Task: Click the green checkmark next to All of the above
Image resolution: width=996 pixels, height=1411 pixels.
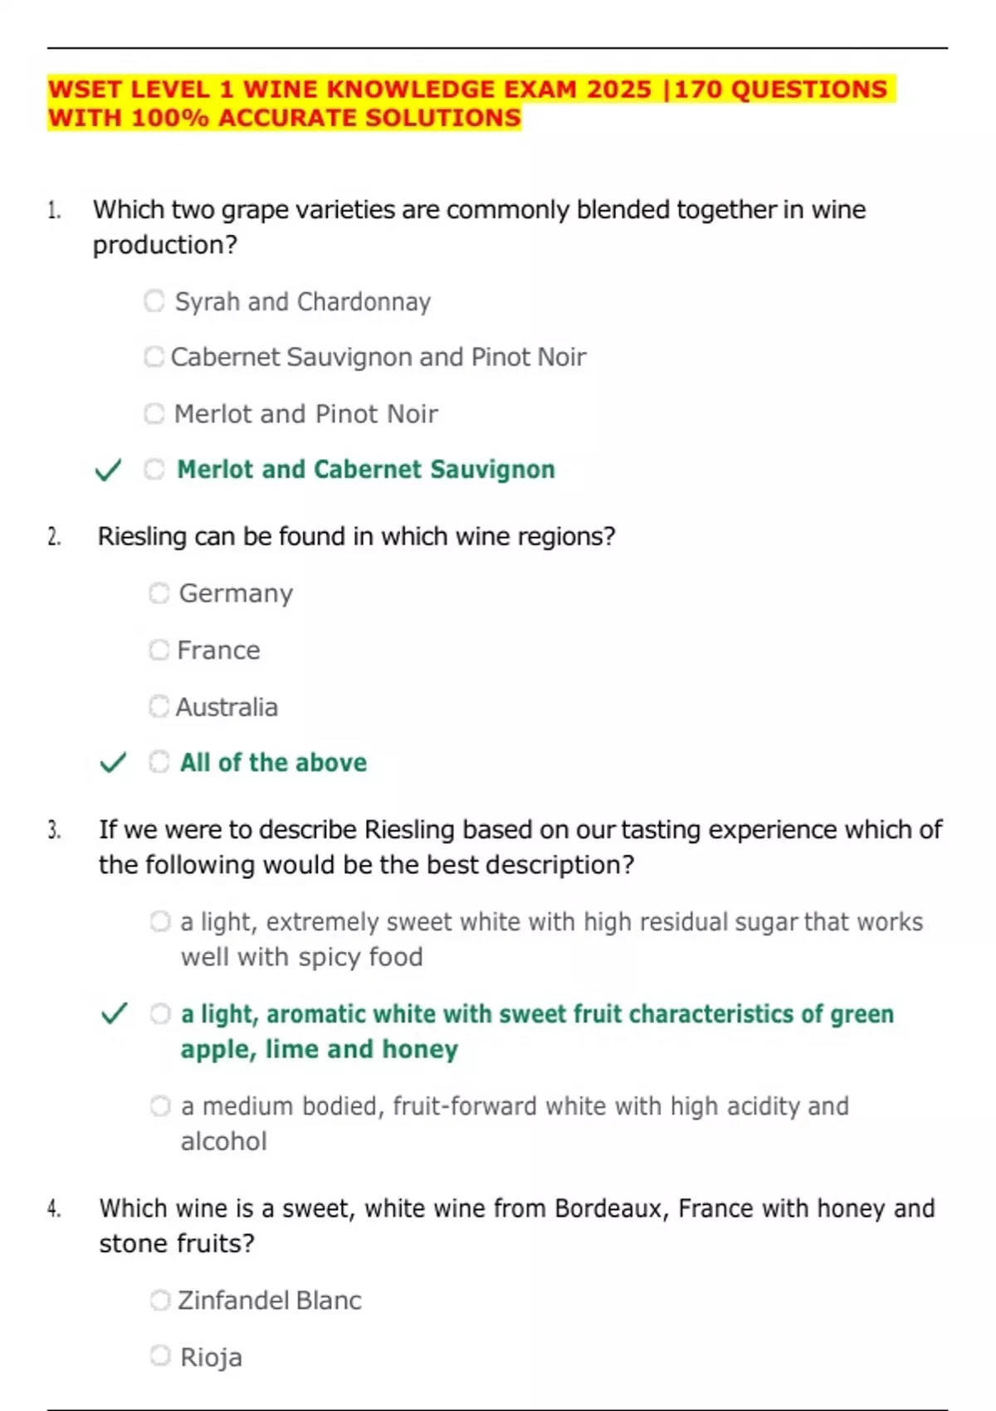Action: (x=113, y=763)
